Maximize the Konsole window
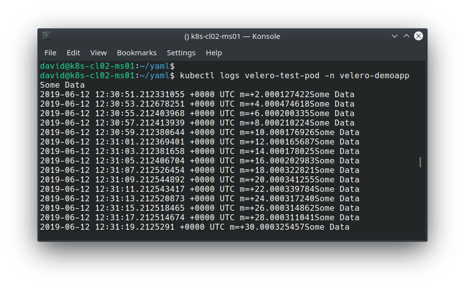465x288 pixels. pyautogui.click(x=406, y=36)
